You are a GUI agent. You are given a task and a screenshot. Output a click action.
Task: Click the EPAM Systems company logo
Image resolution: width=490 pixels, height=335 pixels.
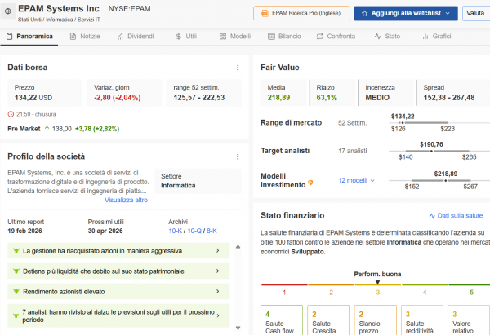tap(8, 11)
